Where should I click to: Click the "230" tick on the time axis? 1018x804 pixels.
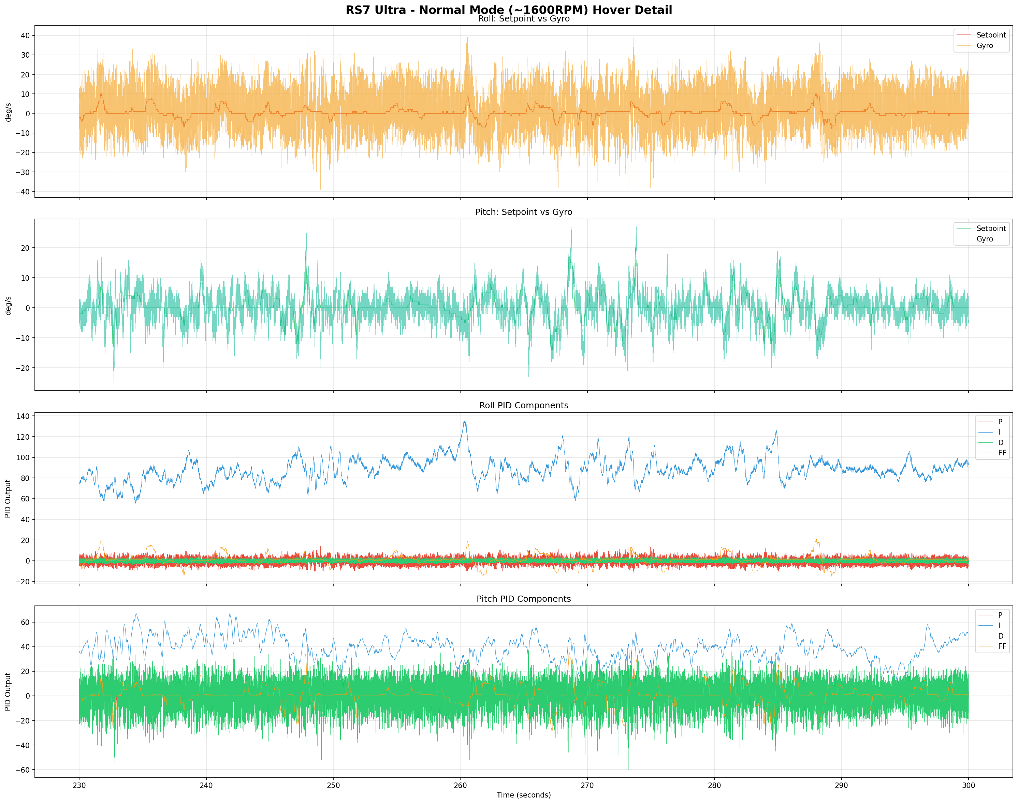click(x=79, y=785)
